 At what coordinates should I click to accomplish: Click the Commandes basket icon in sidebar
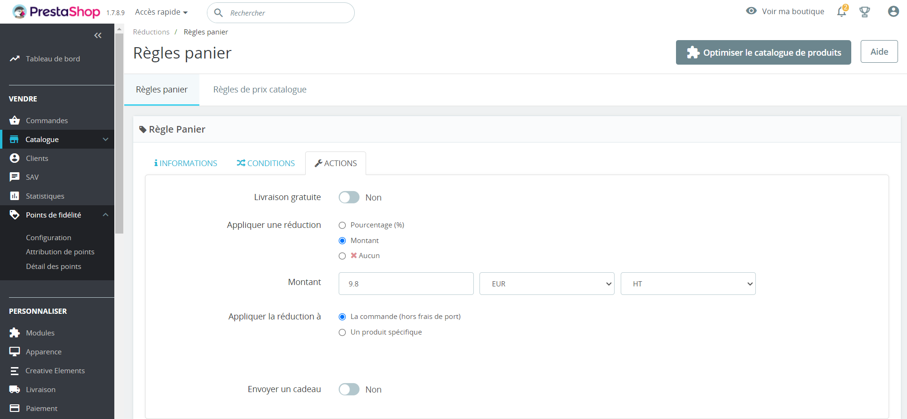tap(15, 120)
